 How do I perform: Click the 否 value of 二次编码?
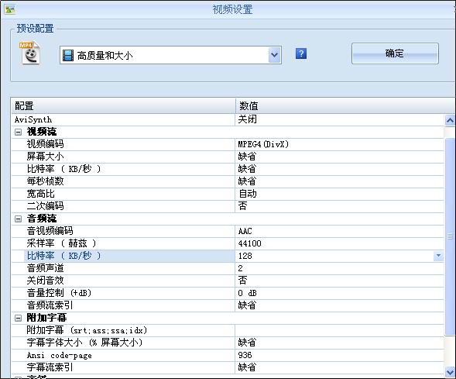(243, 206)
